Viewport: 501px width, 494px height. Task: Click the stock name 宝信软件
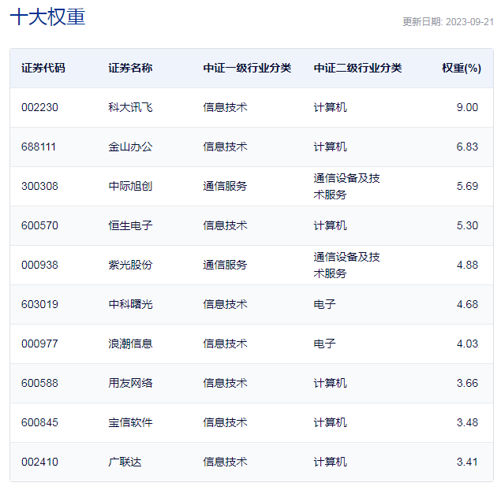point(130,422)
